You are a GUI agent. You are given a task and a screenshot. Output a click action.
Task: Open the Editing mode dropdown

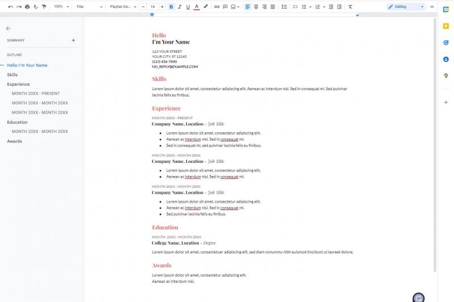tap(406, 7)
